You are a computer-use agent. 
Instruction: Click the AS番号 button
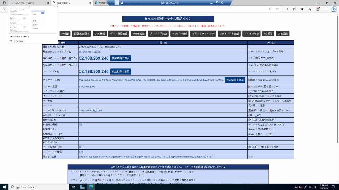[x=268, y=34]
